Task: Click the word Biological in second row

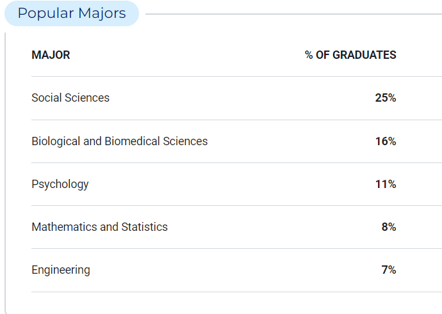Action: coord(56,141)
